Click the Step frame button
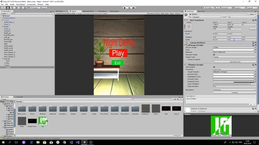The width and height of the screenshot is (259, 145). (134, 8)
